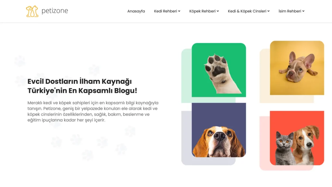Screen dimensions: 332x187
Task: Click the petizone brand name text
Action: coord(54,11)
